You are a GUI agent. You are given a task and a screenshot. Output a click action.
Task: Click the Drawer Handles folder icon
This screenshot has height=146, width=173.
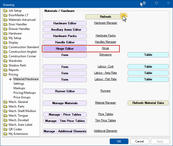click(5, 29)
